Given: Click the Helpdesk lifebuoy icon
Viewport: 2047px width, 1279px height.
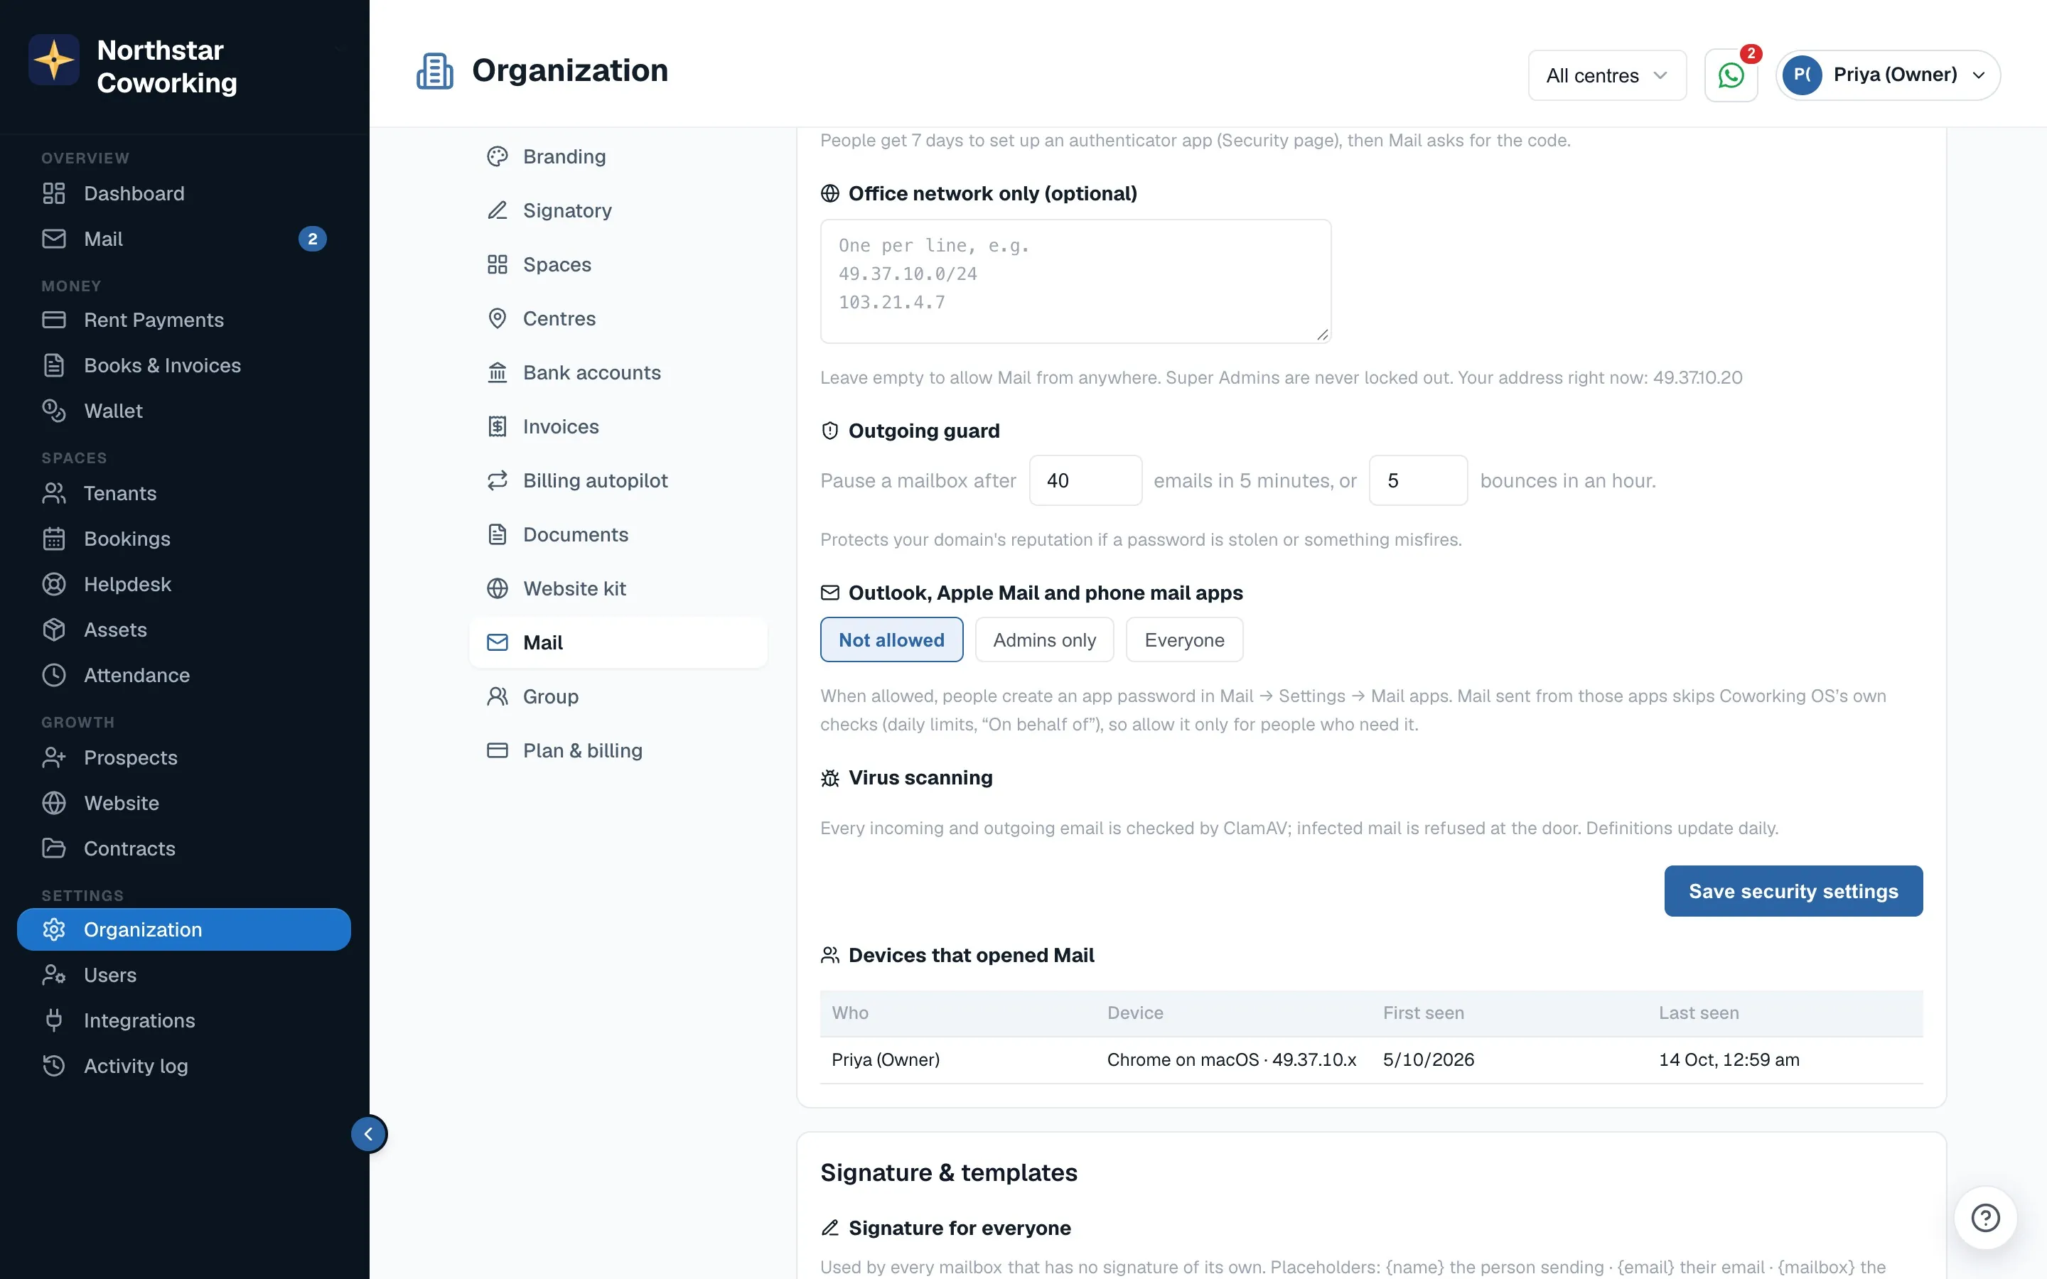Looking at the screenshot, I should pyautogui.click(x=54, y=585).
